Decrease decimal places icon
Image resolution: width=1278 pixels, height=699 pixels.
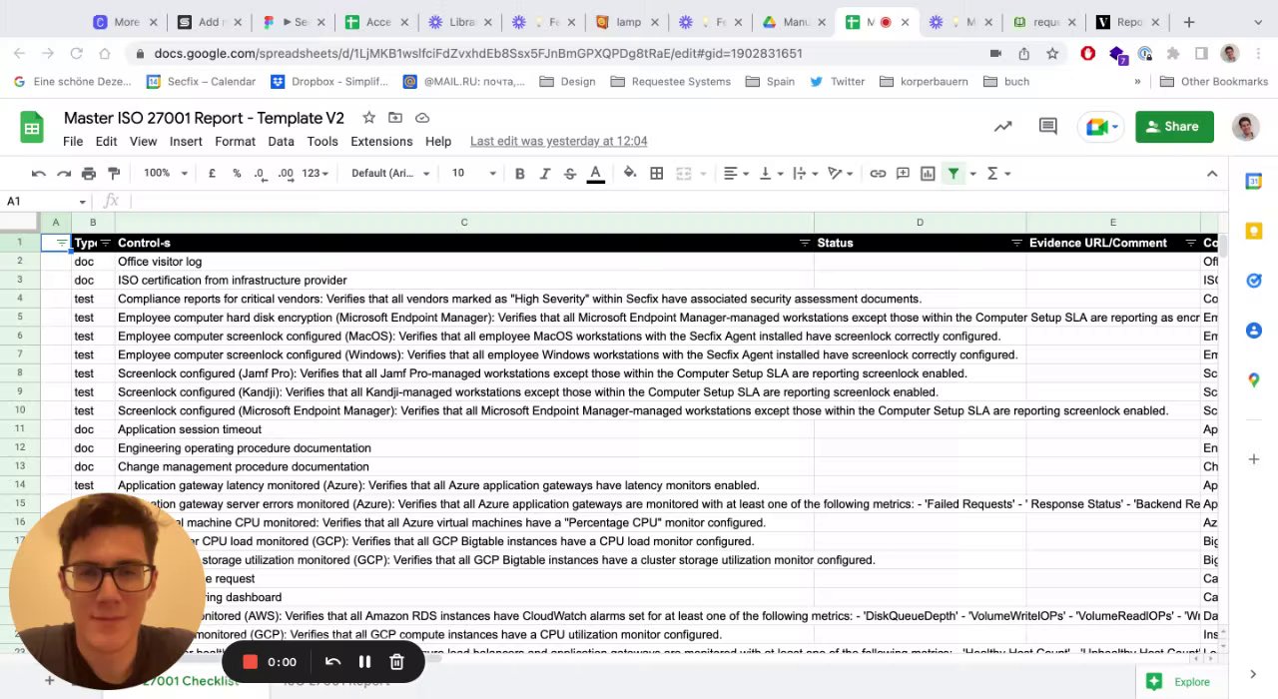tap(260, 174)
